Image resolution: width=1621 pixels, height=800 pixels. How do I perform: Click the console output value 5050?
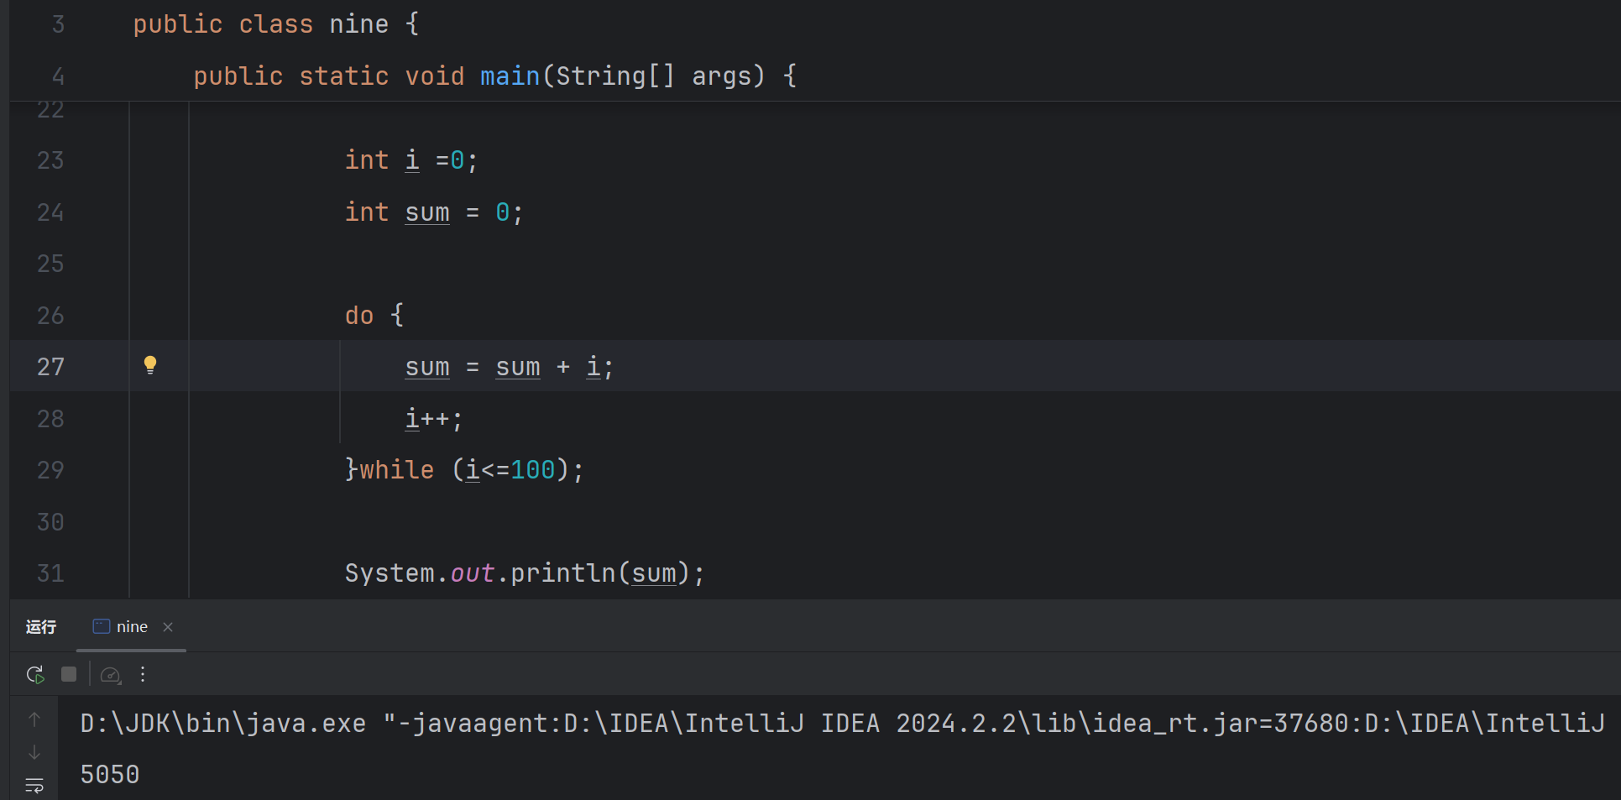tap(110, 774)
